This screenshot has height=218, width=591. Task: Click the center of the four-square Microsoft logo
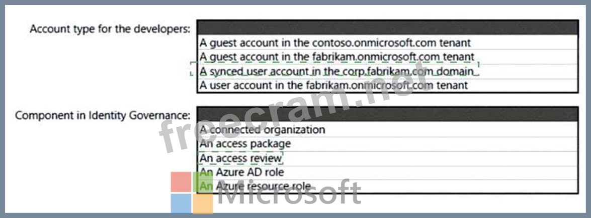click(x=192, y=193)
